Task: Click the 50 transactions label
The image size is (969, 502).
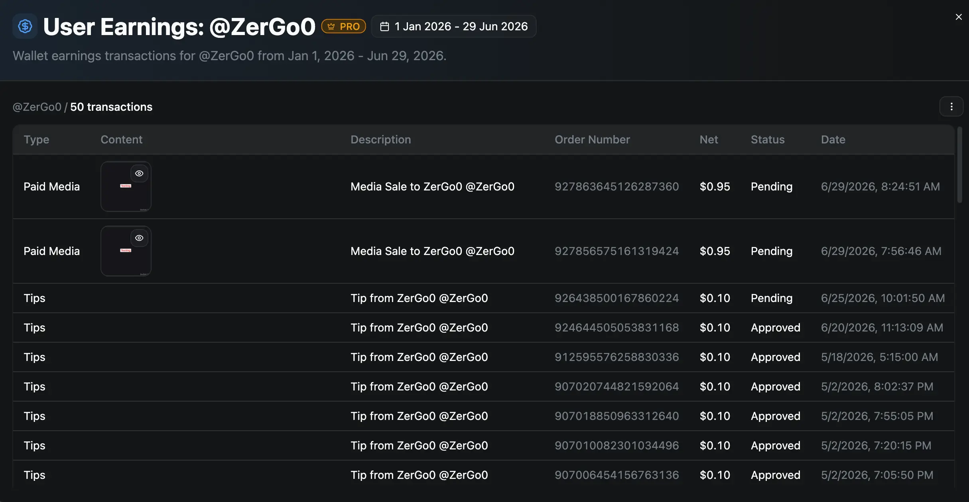Action: [x=111, y=107]
